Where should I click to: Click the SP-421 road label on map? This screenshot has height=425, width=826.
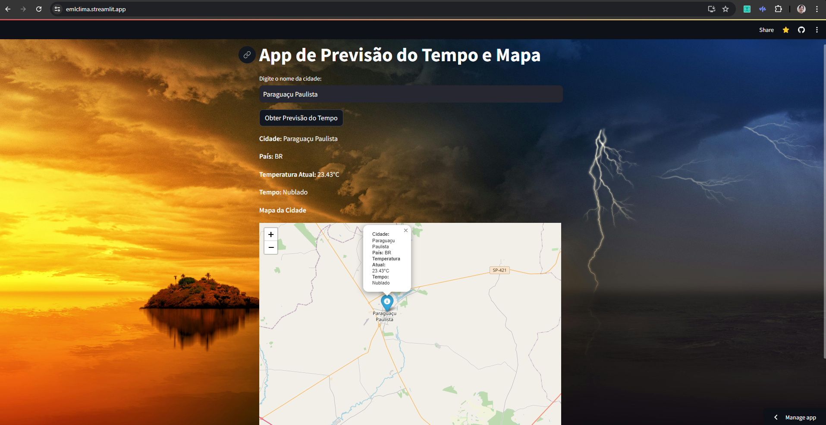[499, 270]
